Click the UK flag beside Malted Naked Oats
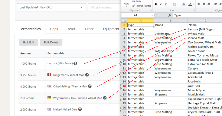The image size is (222, 116). (x=49, y=109)
